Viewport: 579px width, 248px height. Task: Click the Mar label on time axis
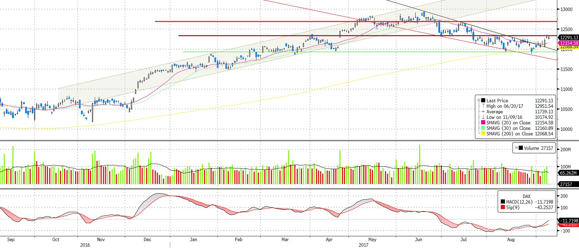[x=285, y=239]
